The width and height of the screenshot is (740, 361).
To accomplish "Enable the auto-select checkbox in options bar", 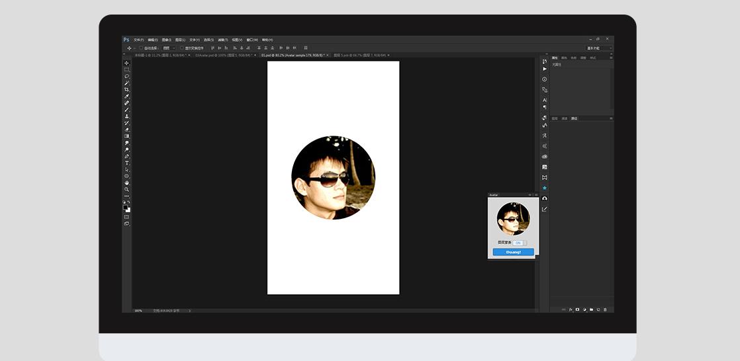I will 141,48.
